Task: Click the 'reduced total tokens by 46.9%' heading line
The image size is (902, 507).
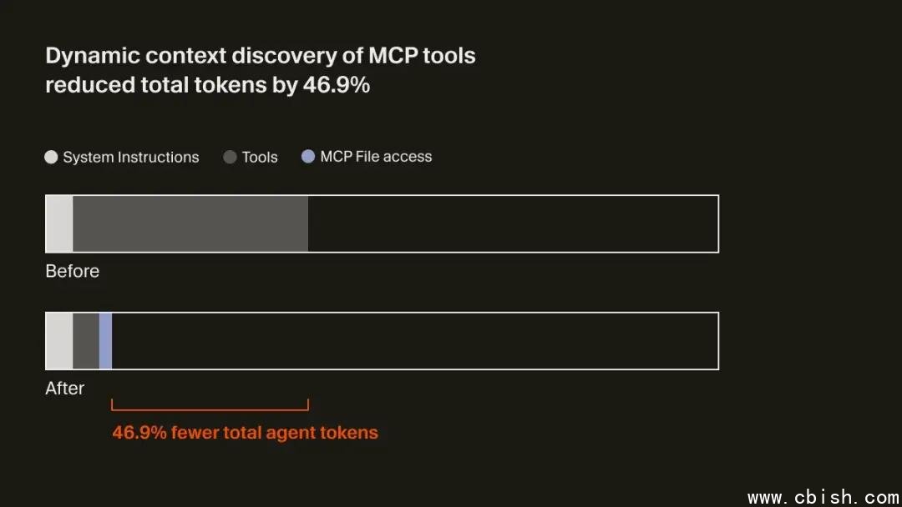Action: tap(207, 84)
